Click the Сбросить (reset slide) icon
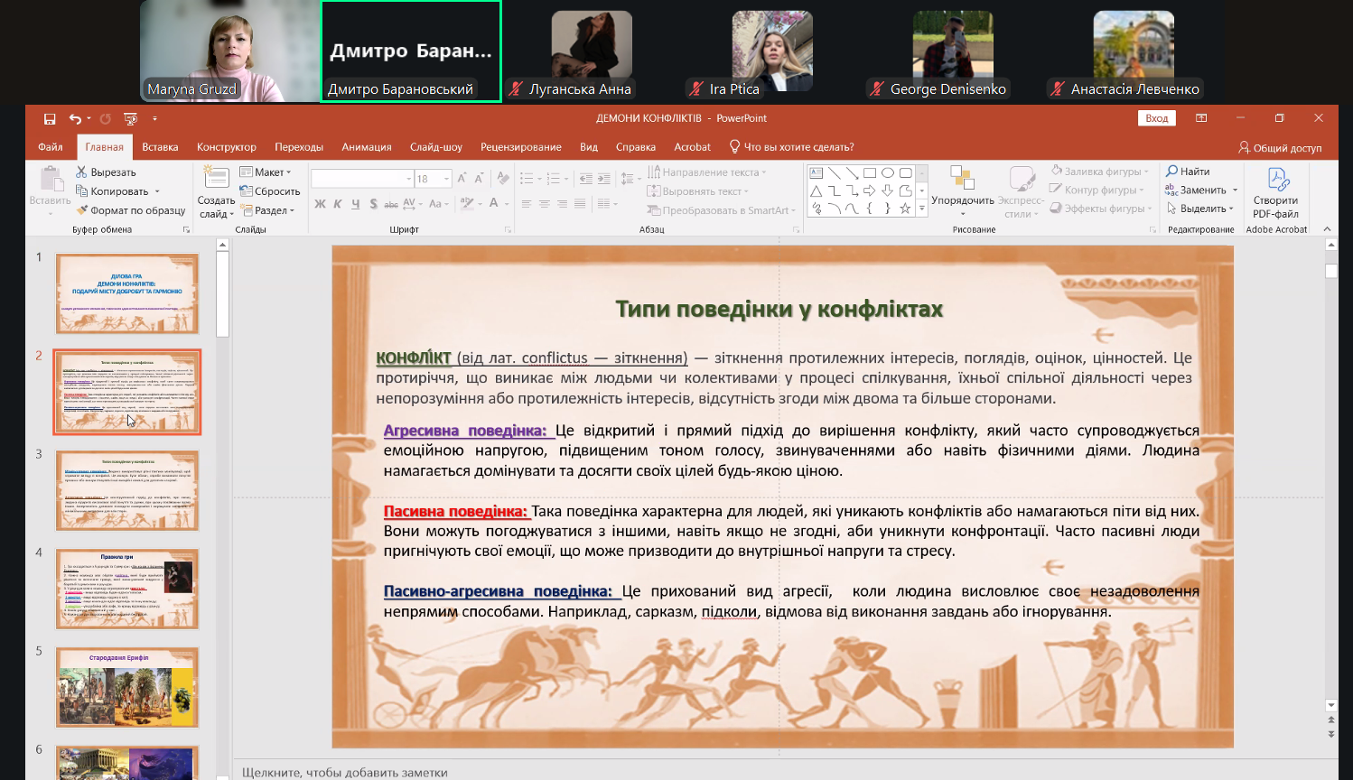 point(247,190)
